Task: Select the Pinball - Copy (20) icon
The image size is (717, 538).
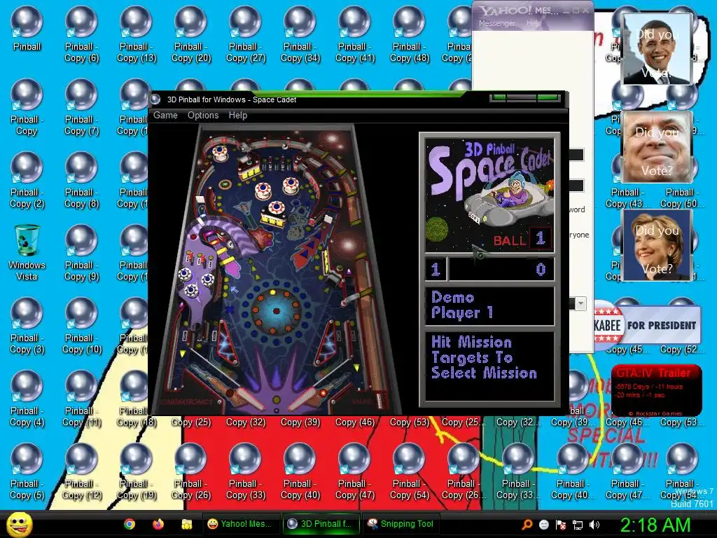Action: (x=190, y=35)
